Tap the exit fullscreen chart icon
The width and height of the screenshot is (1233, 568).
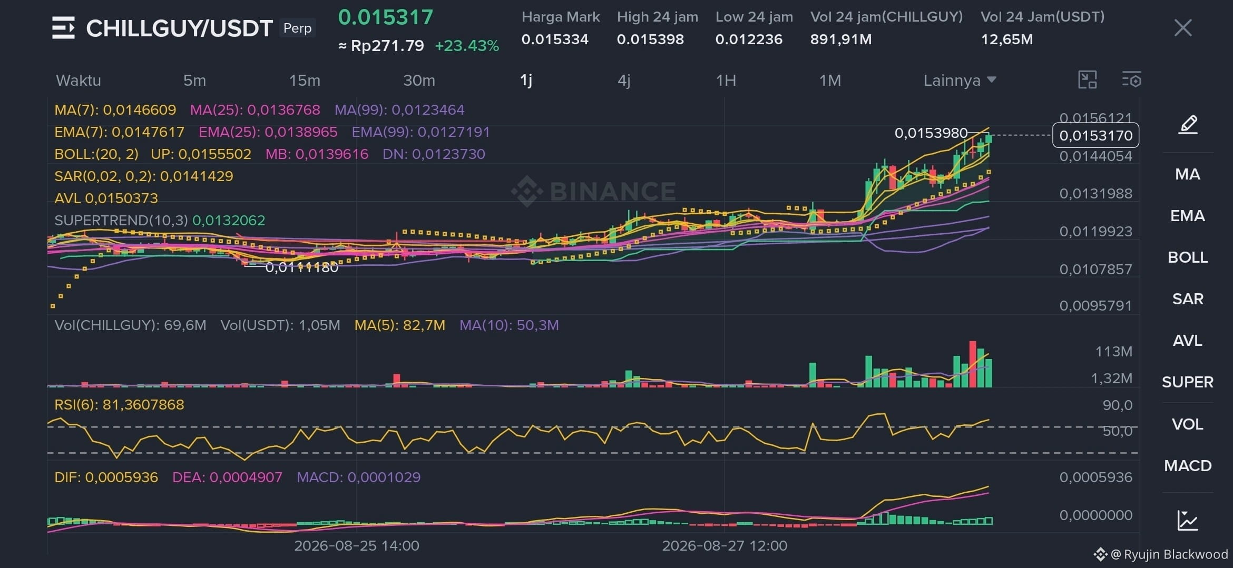pyautogui.click(x=1088, y=80)
